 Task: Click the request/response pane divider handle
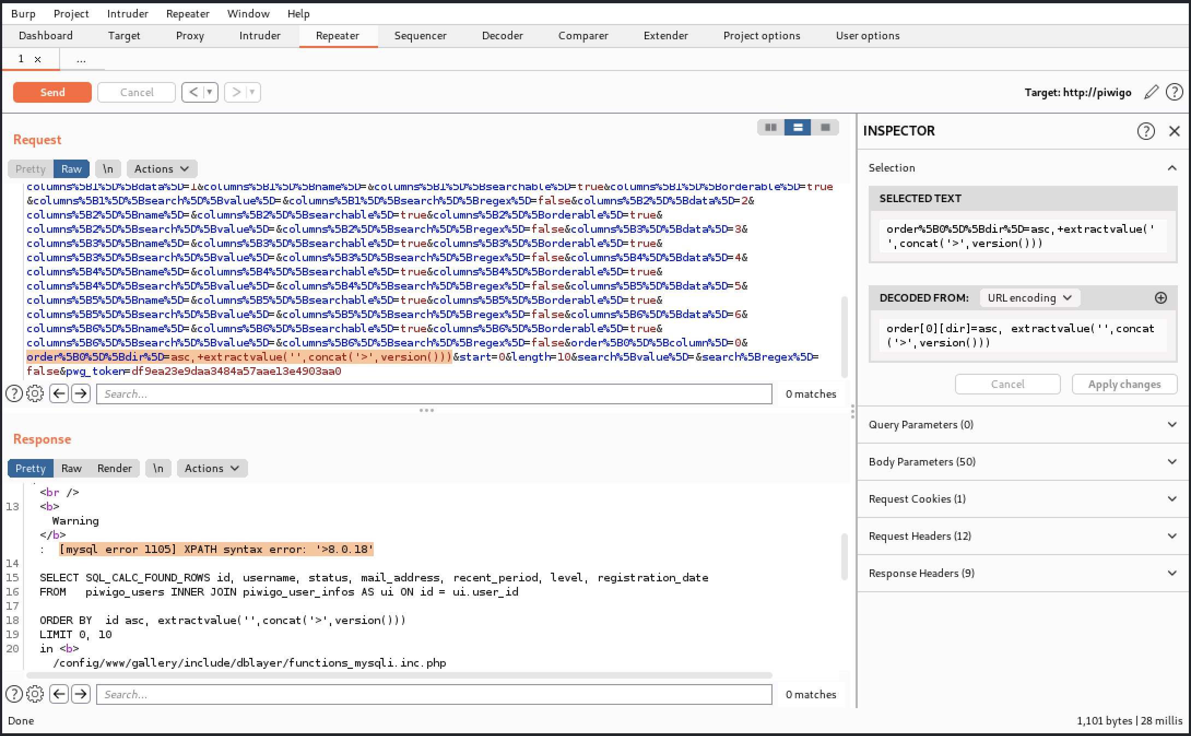pos(426,410)
